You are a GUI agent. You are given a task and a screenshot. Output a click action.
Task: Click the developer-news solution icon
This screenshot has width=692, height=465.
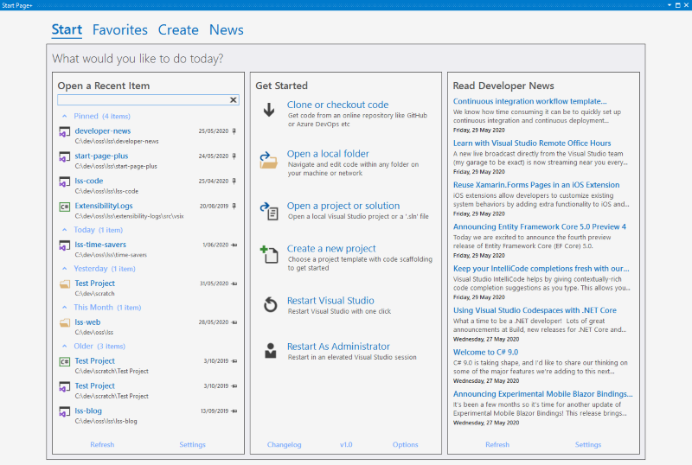pos(65,131)
